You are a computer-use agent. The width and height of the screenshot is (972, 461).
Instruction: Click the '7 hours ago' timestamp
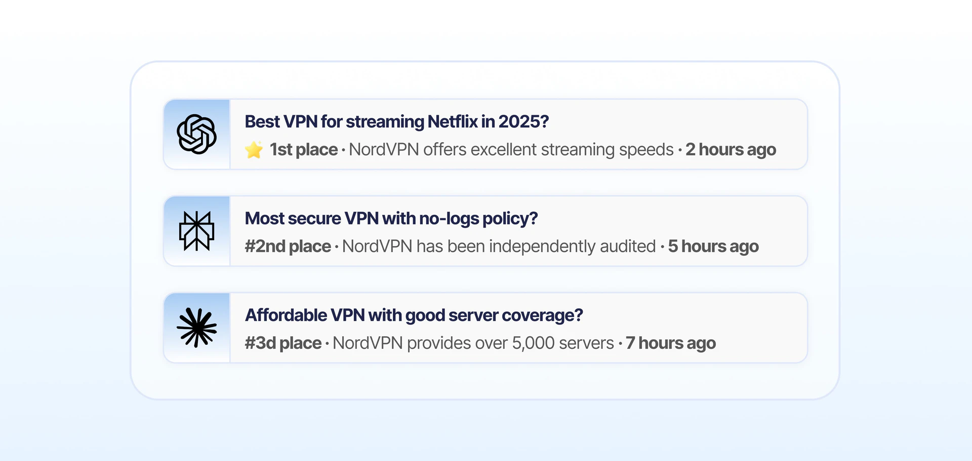point(670,343)
